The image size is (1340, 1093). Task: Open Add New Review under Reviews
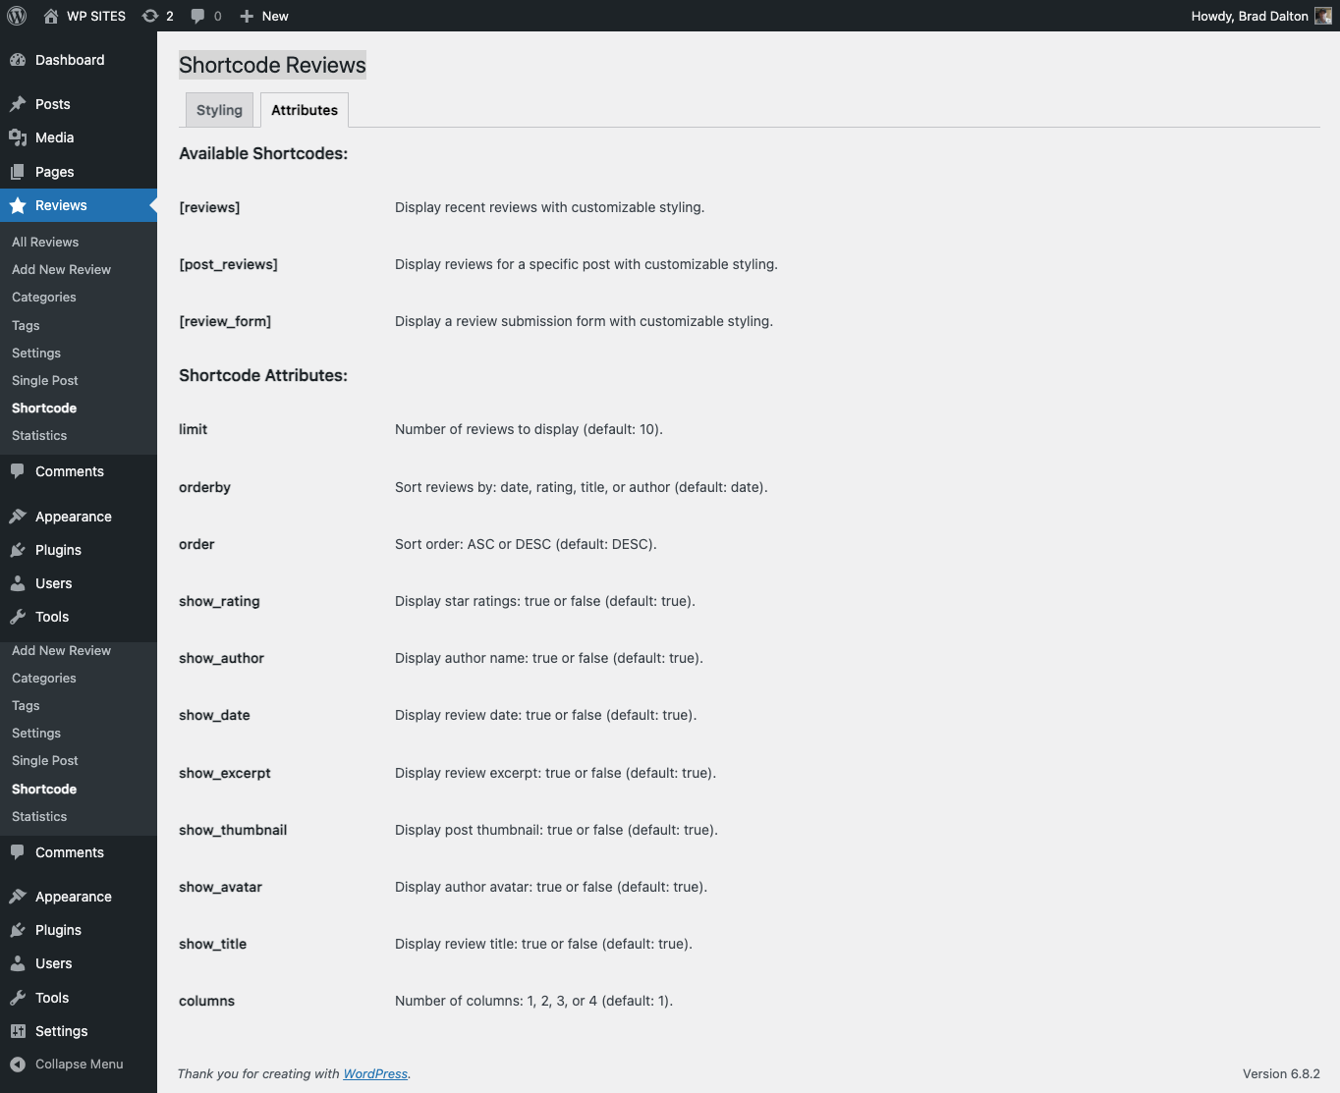(x=61, y=269)
